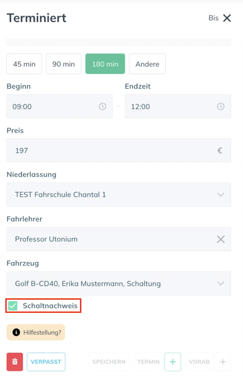Select the 45 min duration option

(x=24, y=64)
